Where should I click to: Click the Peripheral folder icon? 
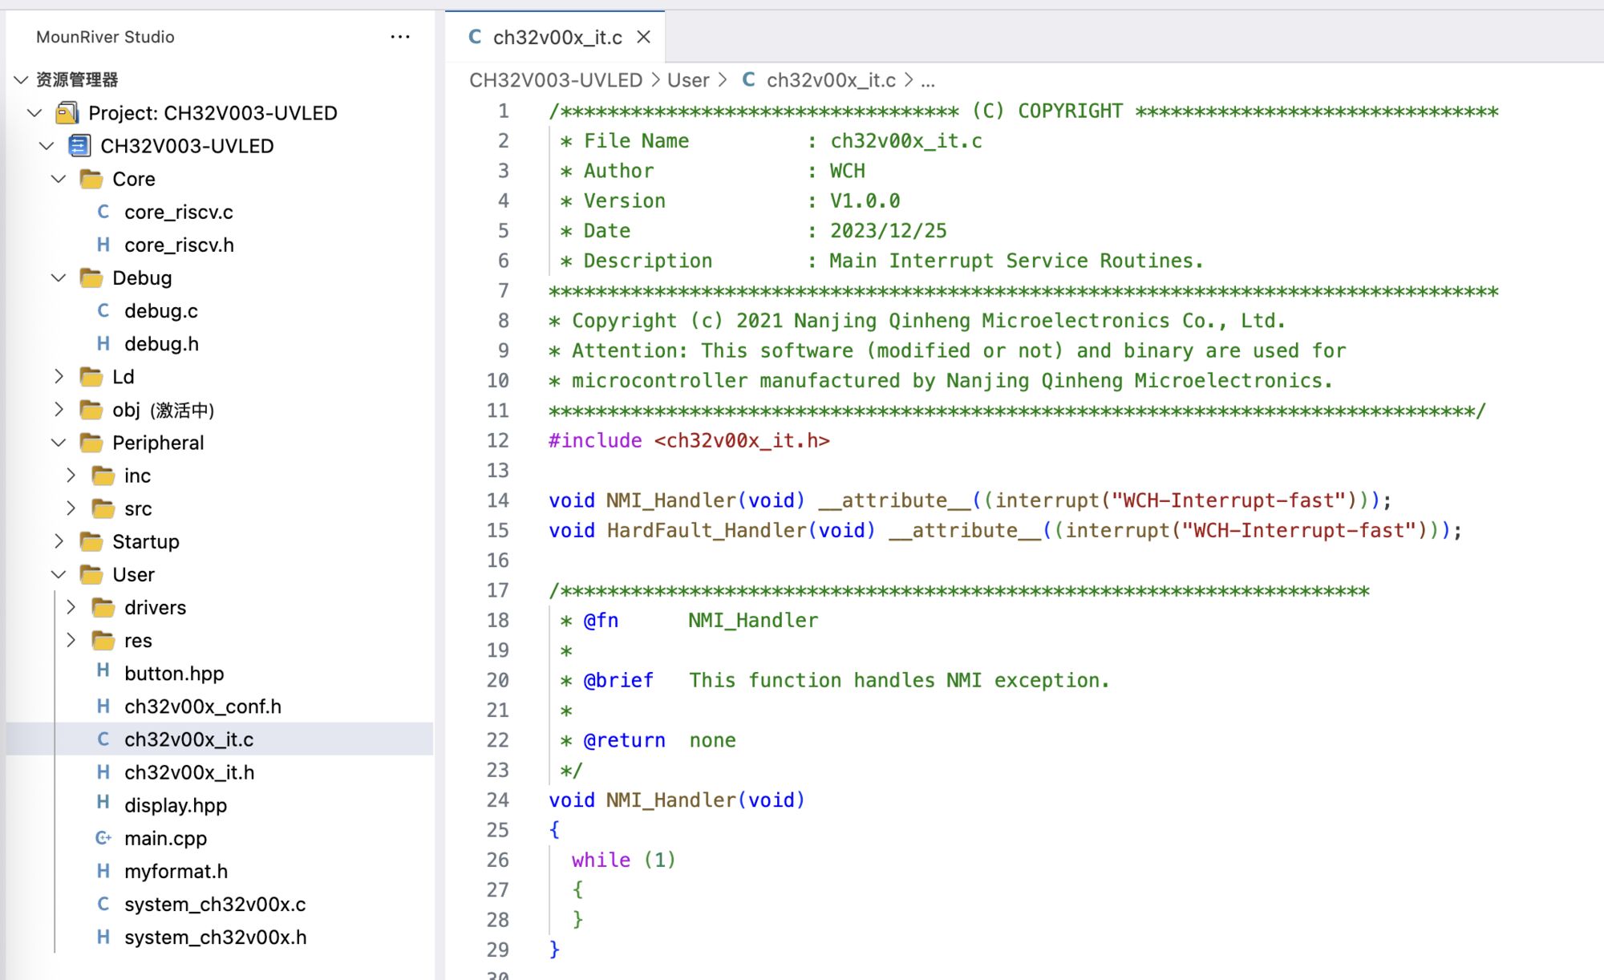coord(91,443)
